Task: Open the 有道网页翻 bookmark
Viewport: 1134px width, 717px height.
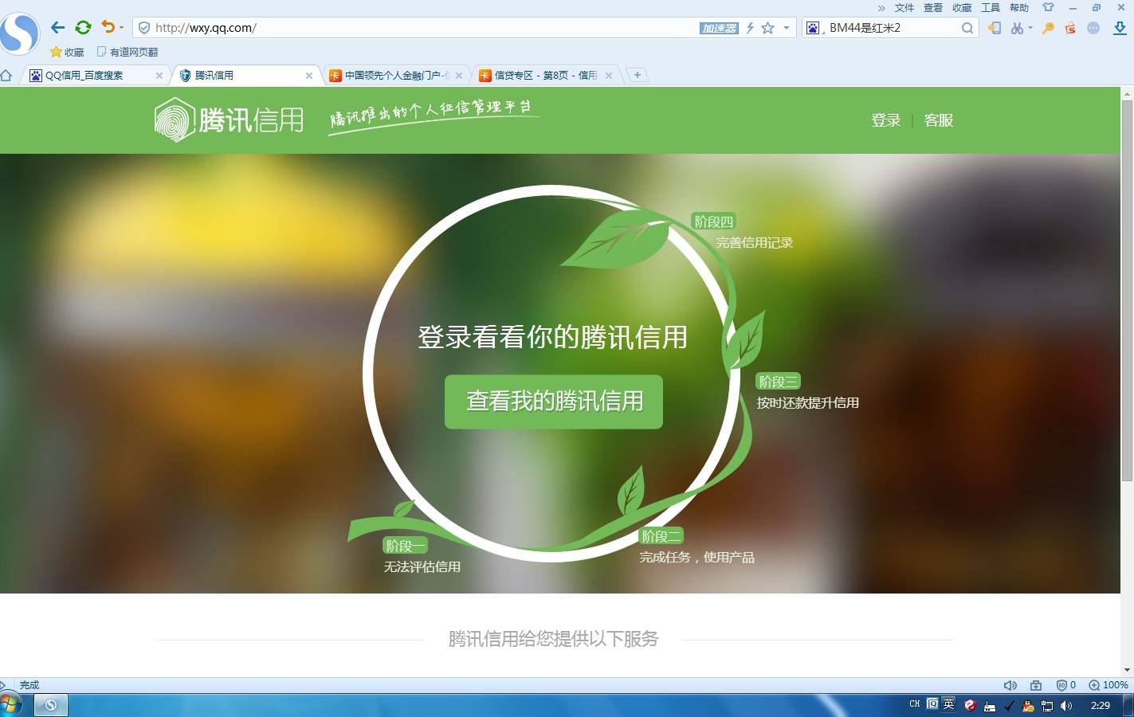Action: click(127, 52)
